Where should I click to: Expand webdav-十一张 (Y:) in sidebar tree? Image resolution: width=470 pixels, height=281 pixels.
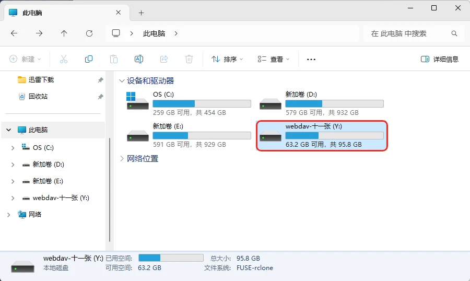coord(13,198)
